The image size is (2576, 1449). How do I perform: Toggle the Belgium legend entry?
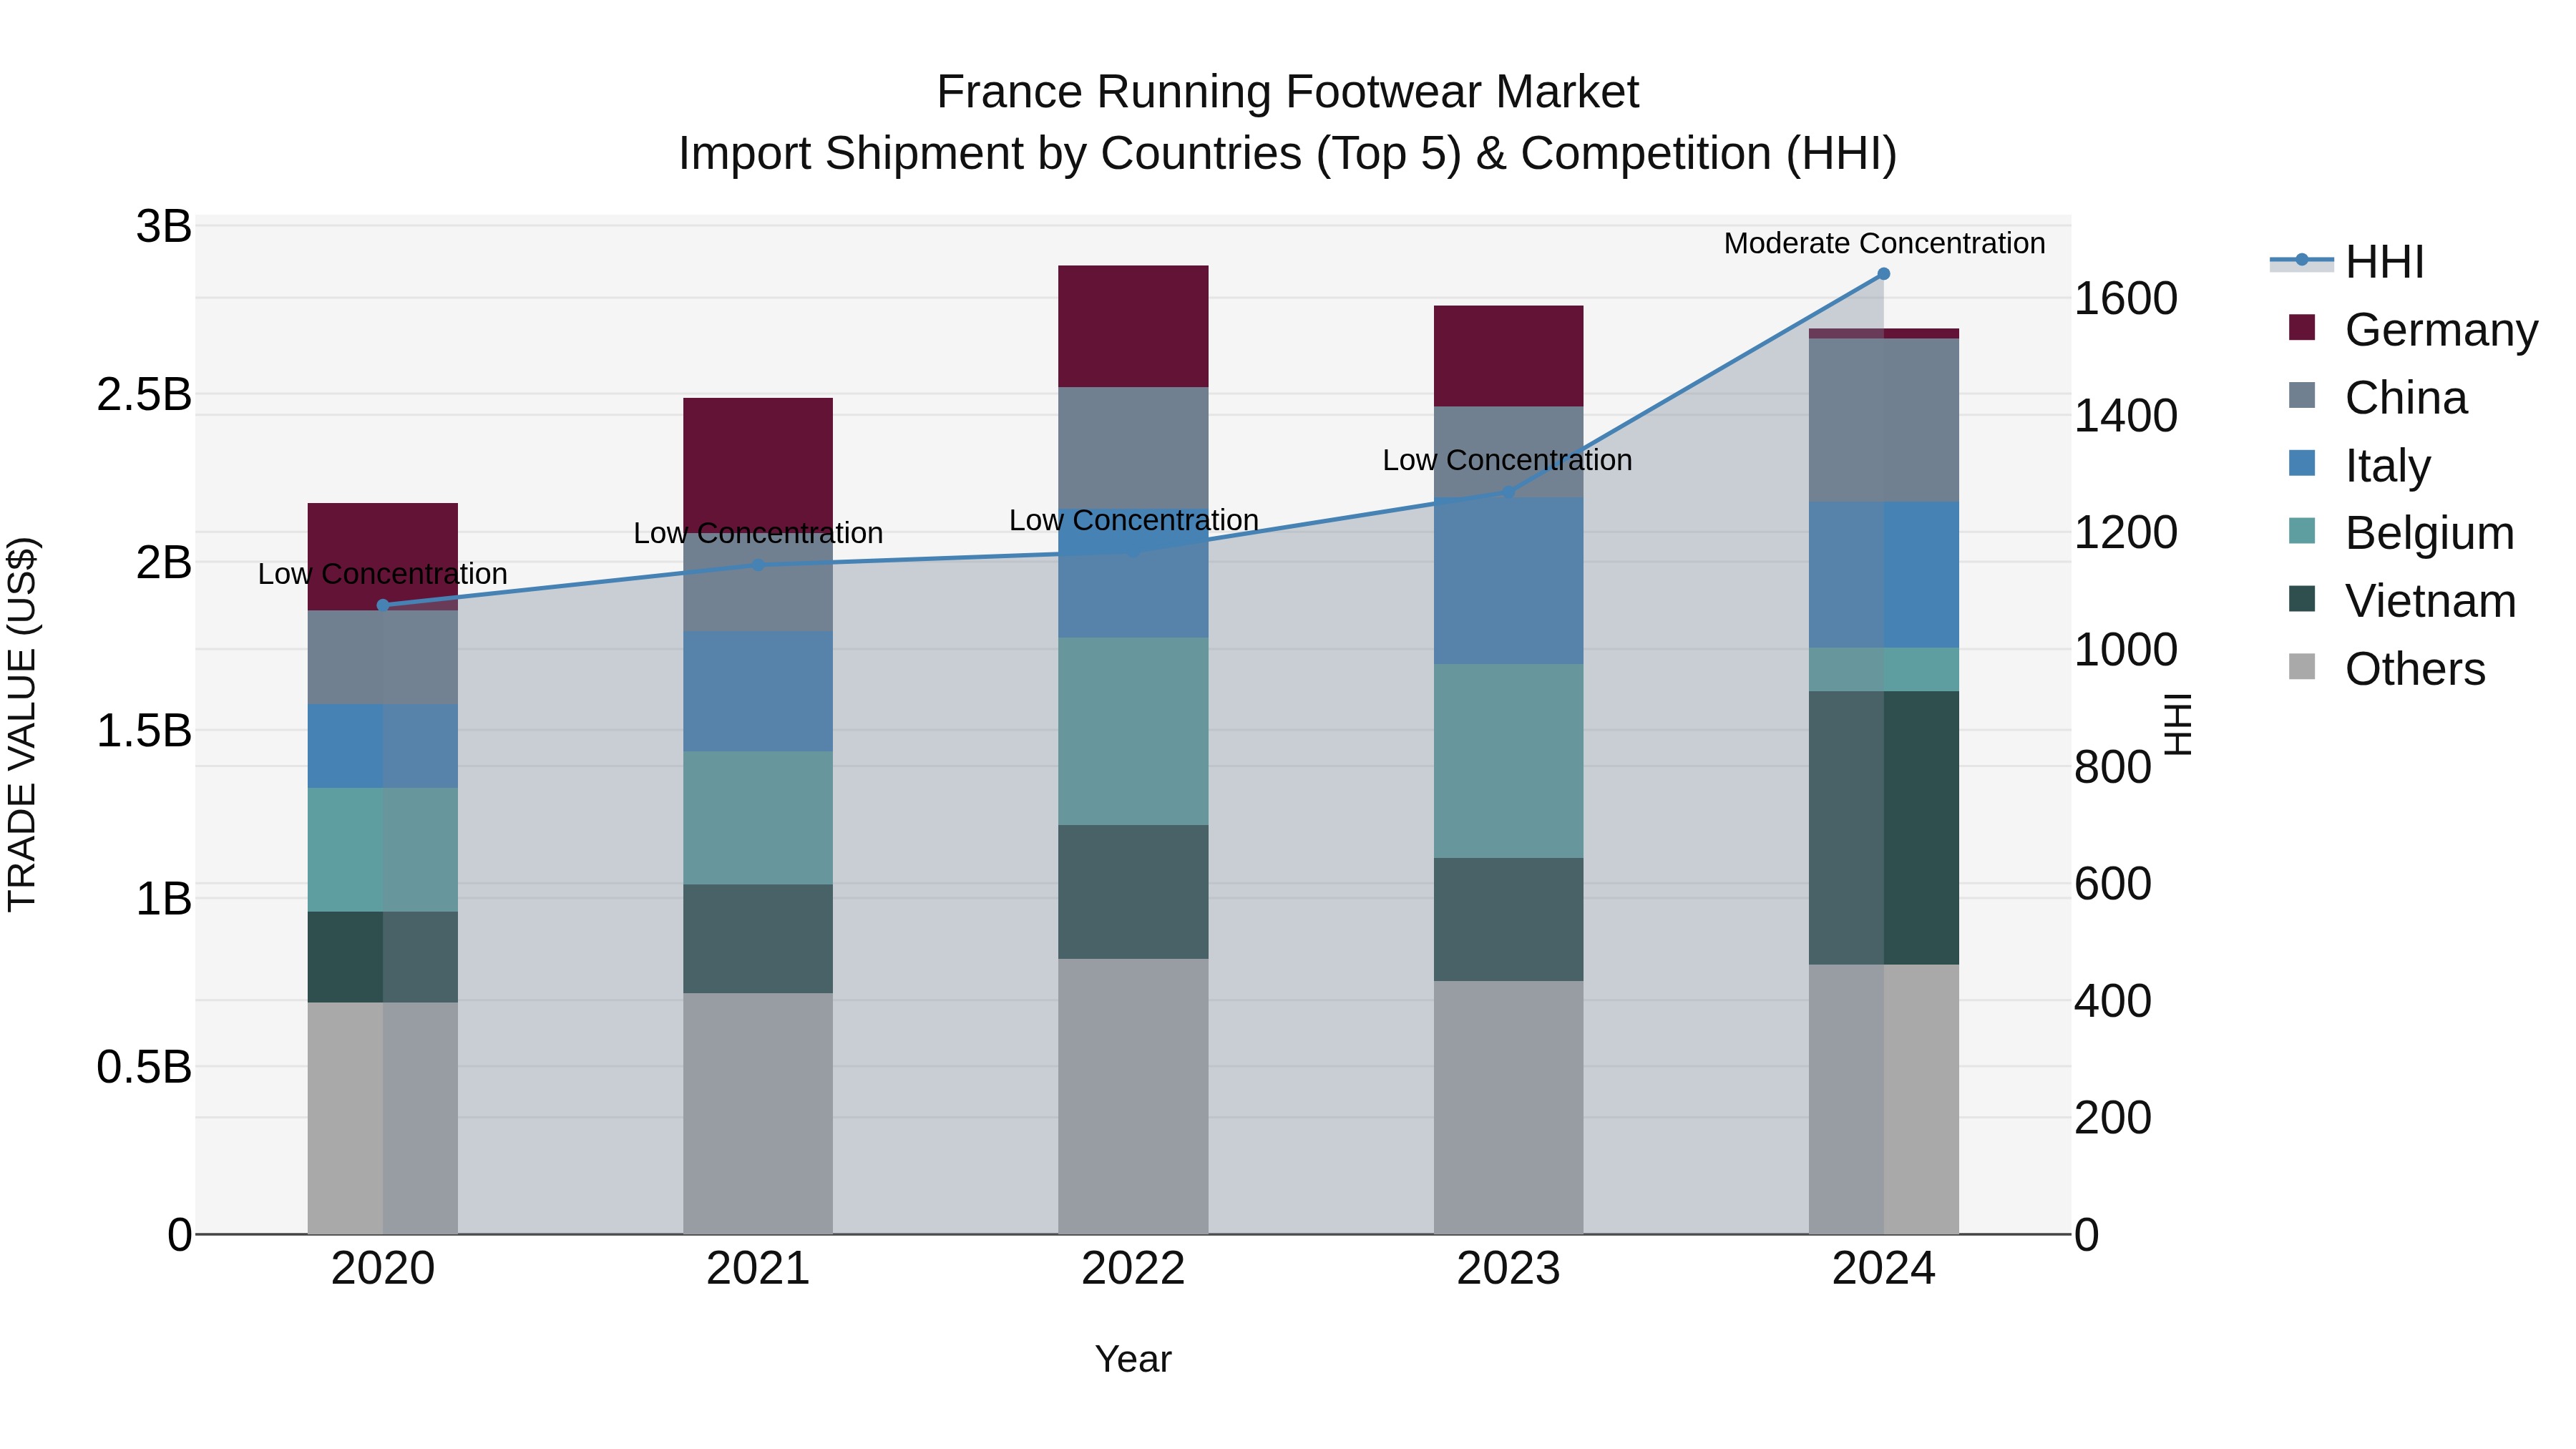[x=2401, y=533]
